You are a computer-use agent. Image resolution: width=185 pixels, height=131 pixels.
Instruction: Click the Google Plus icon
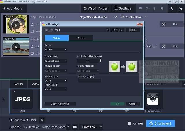point(148,8)
